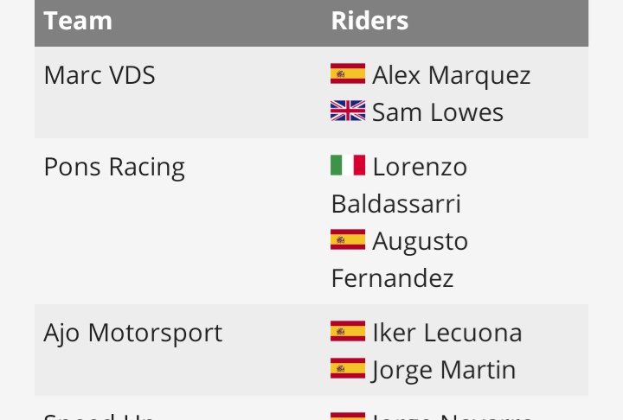Screen dimensions: 623x420
Task: Click the Team column header
Action: pos(78,21)
